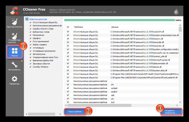Click the Очистка реестра grid icon
189x122 pixels.
[27, 19]
